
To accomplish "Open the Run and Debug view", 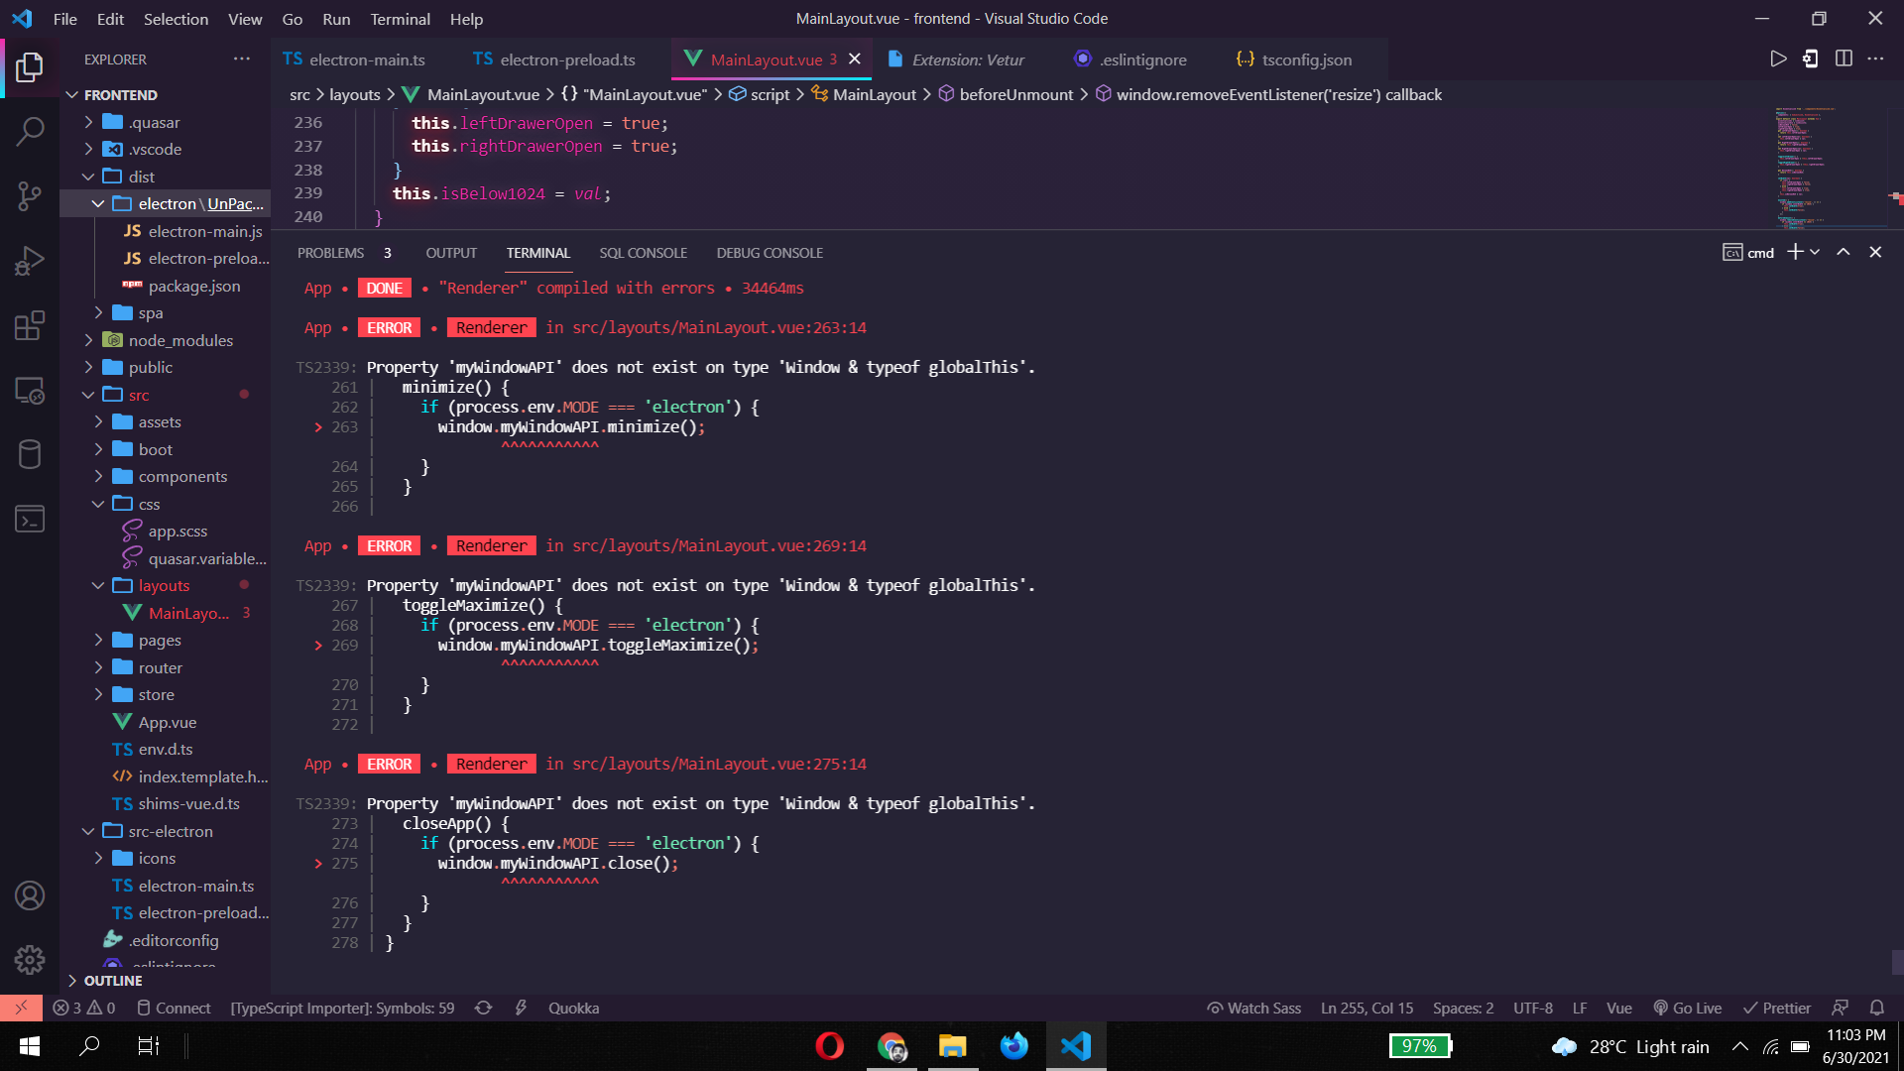I will click(x=30, y=261).
